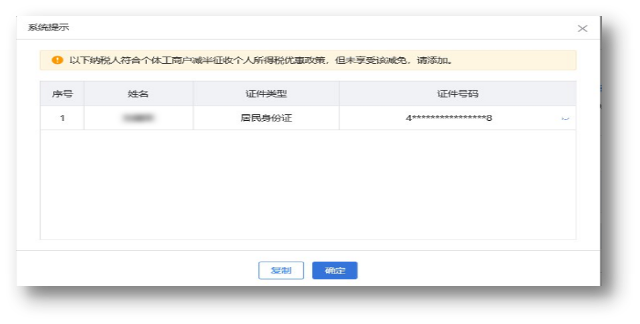Select the 姓名 column header
The image size is (640, 324).
pos(138,94)
